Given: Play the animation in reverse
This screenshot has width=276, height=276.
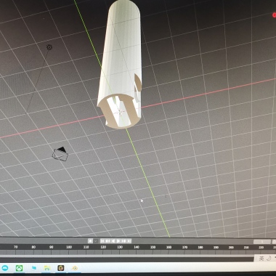Looking at the screenshot, I should point(113,241).
